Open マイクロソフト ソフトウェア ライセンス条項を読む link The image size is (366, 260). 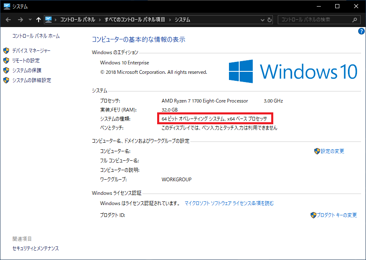click(x=229, y=203)
